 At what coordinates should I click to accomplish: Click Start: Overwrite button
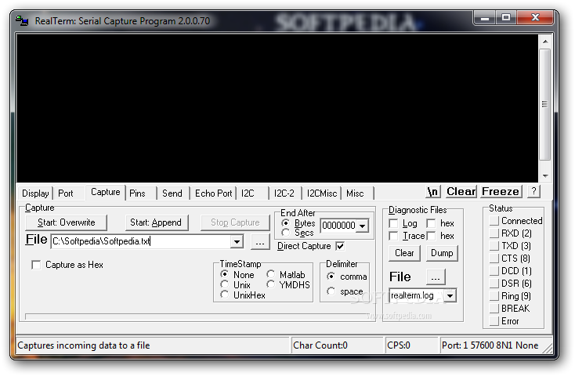coord(66,222)
